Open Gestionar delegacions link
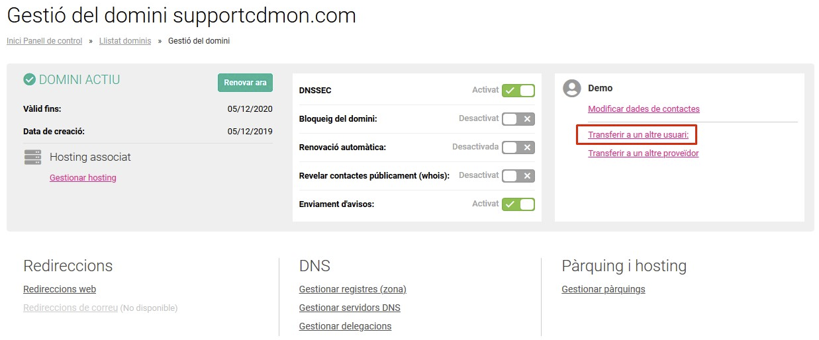The image size is (819, 340). 345,326
